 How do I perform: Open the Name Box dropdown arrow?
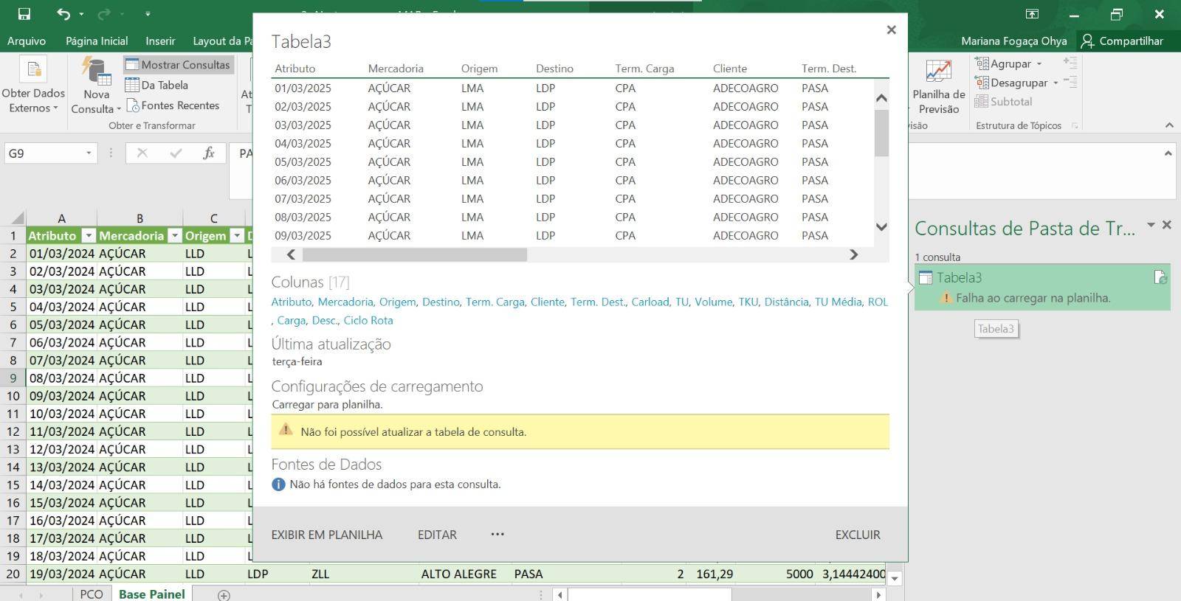click(89, 153)
